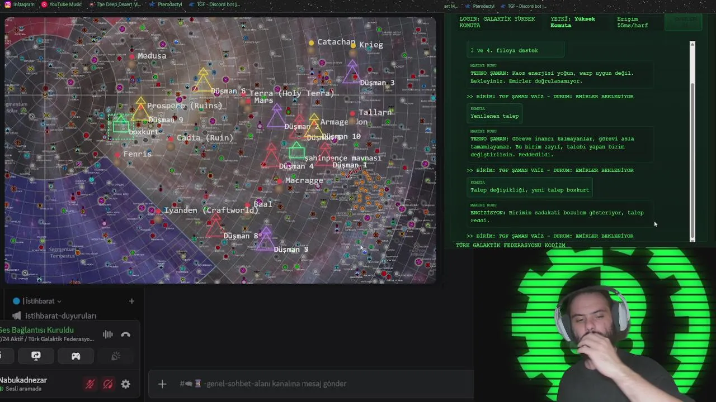
Task: Click the Krieg planet label
Action: tap(371, 45)
